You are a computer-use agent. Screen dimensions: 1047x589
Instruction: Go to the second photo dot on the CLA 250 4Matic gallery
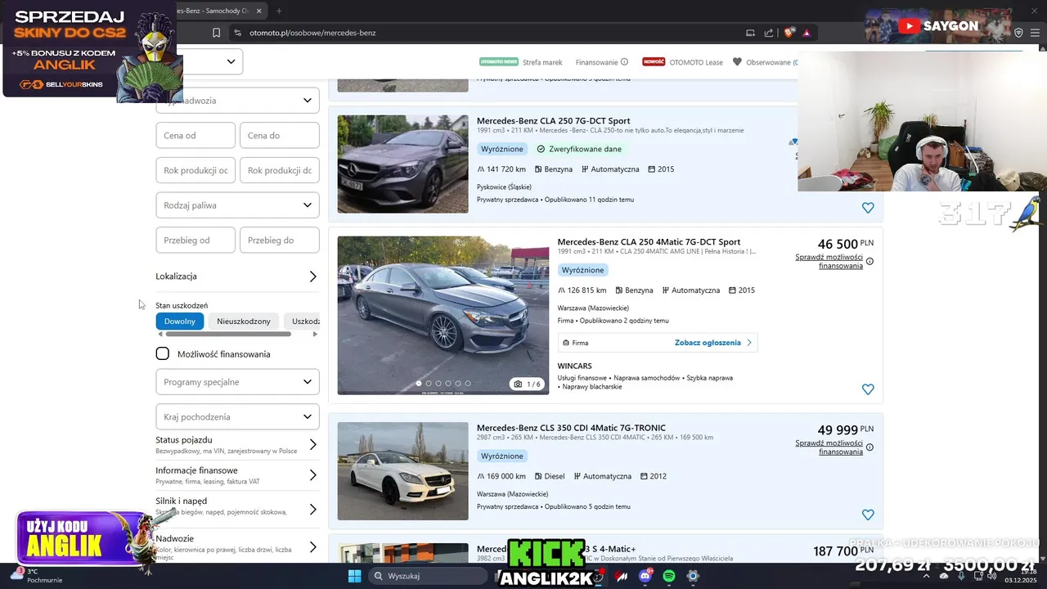pos(429,384)
